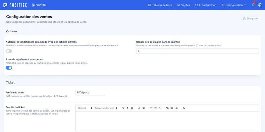This screenshot has height=132, width=265.
Task: Go to E-Facturation
Action: tap(205, 5)
